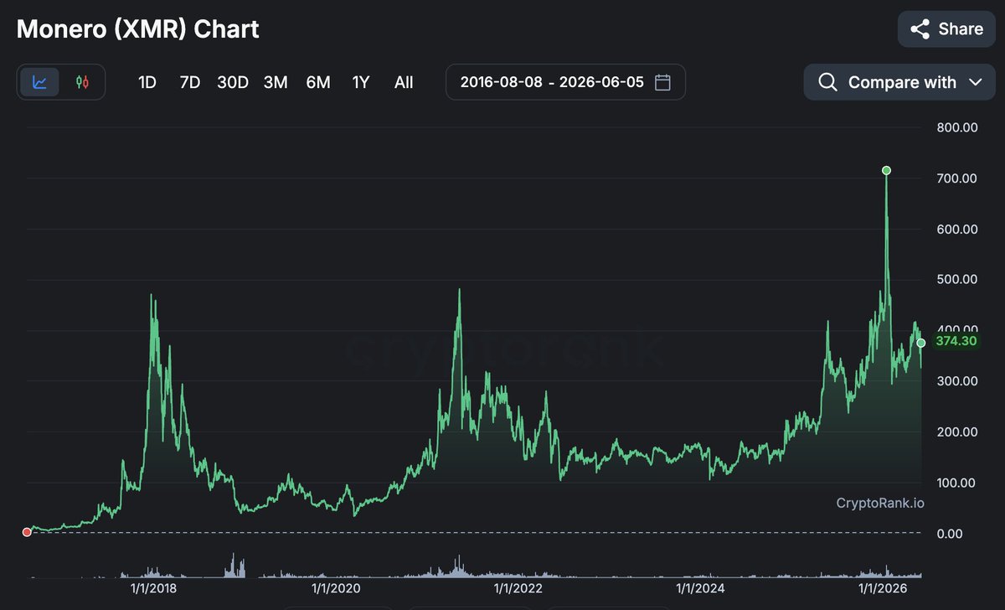The image size is (1005, 610).
Task: Select the 30D time range
Action: 233,82
